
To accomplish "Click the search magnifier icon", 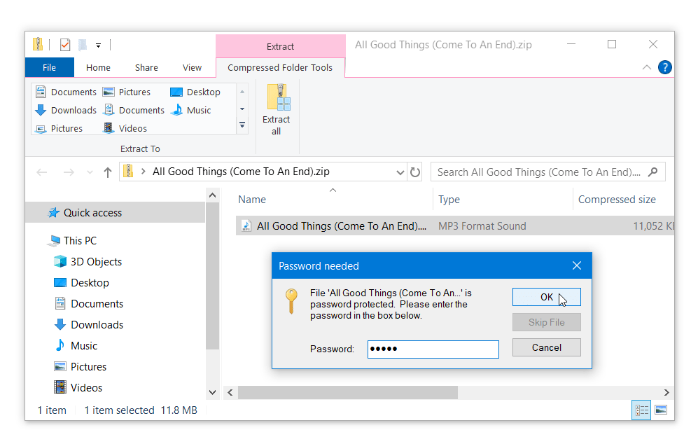I will coord(652,172).
